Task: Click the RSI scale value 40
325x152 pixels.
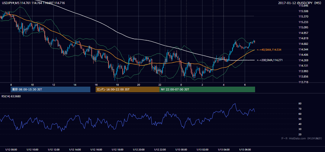Action: [300, 124]
